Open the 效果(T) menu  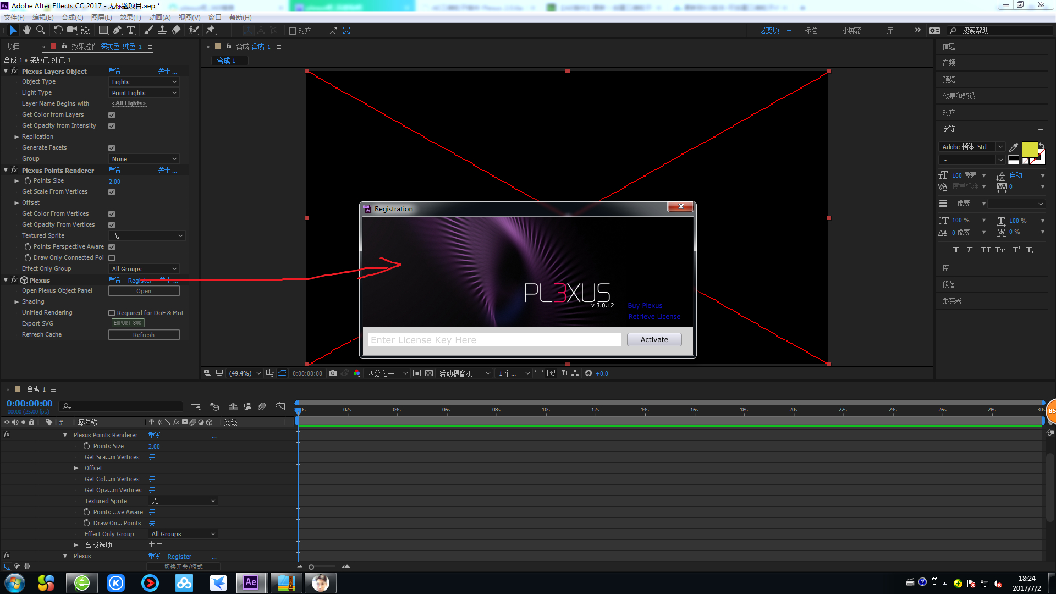130,18
